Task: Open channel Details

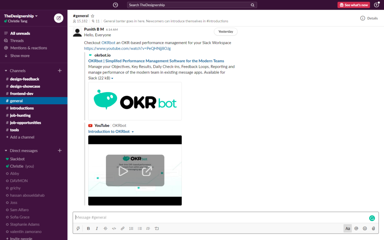Action: pos(369,18)
